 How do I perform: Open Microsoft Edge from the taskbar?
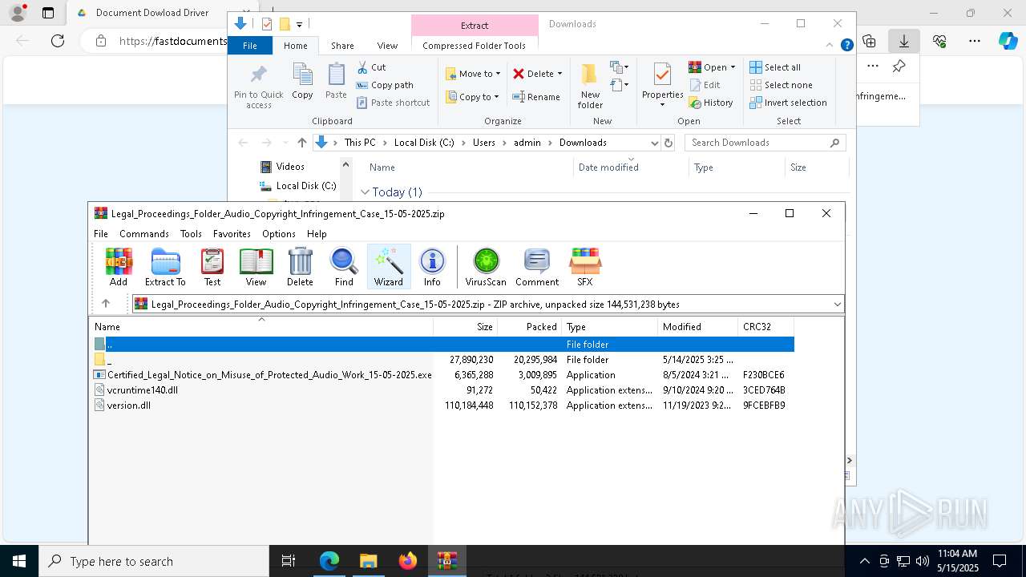(329, 561)
